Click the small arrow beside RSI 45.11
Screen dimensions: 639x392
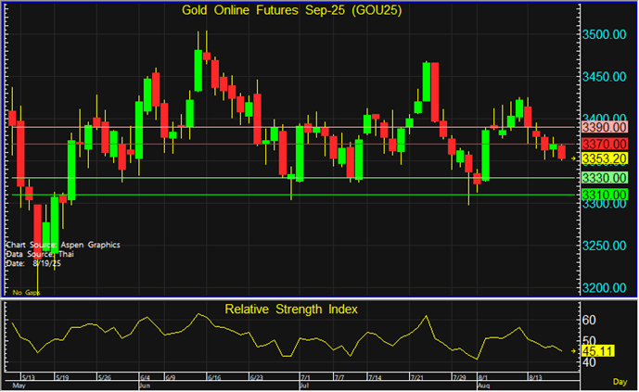tap(574, 352)
